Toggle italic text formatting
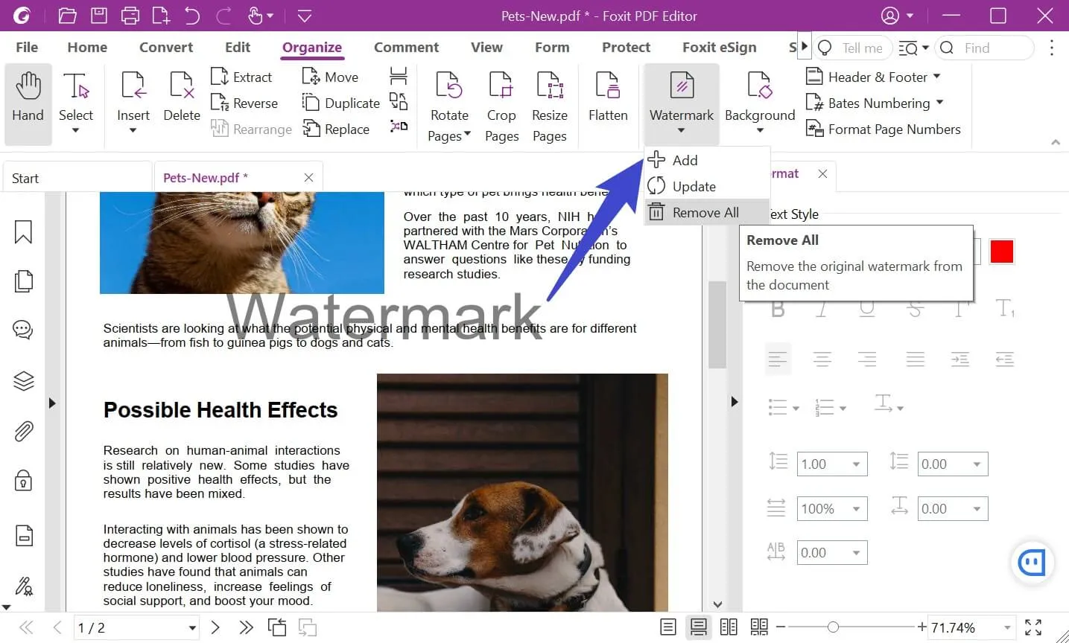 click(822, 308)
